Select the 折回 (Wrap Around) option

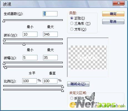click(x=72, y=98)
